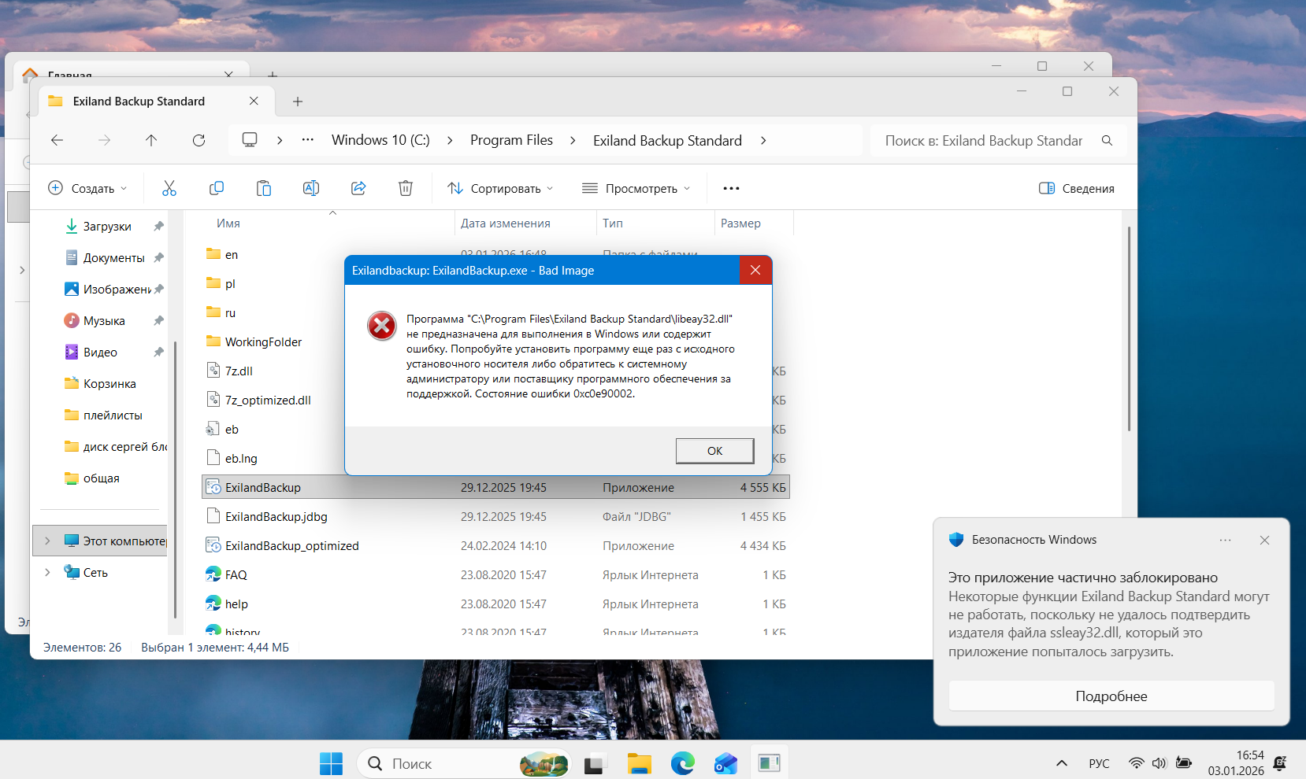Screen dimensions: 1306x779
Task: Click the search field for Exiland Backup Standard
Action: (x=984, y=141)
